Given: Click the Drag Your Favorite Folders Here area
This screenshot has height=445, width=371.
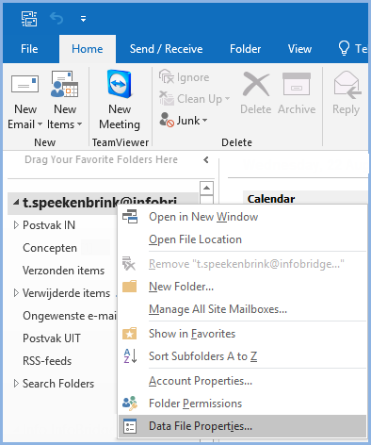Looking at the screenshot, I should (x=101, y=159).
